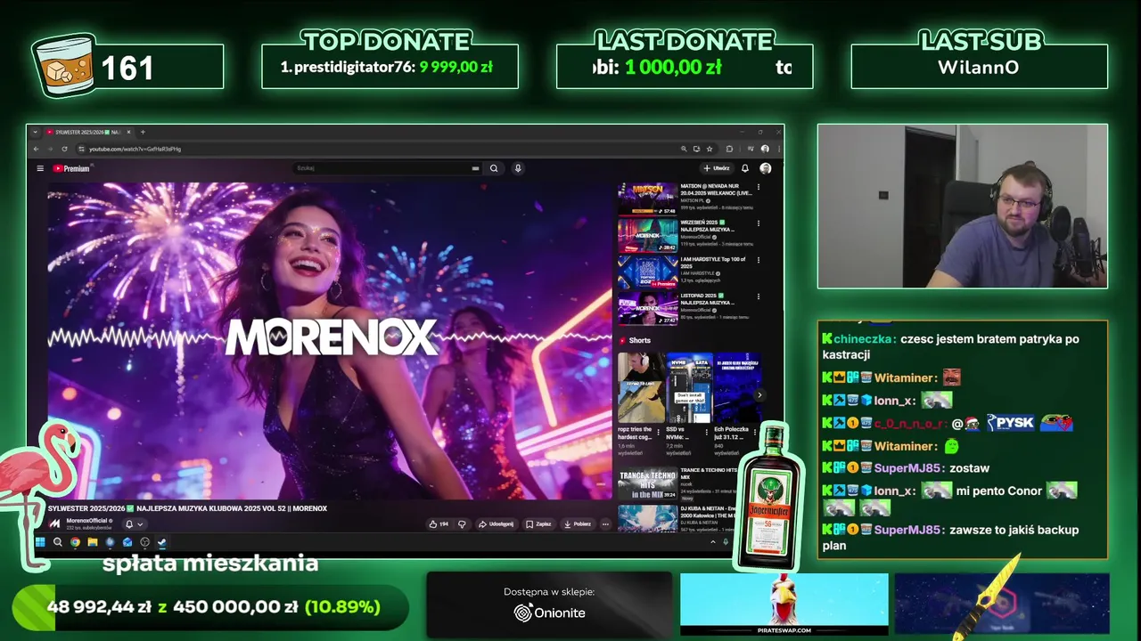The width and height of the screenshot is (1141, 641).
Task: Open ropz tries the hardest Short
Action: click(642, 387)
